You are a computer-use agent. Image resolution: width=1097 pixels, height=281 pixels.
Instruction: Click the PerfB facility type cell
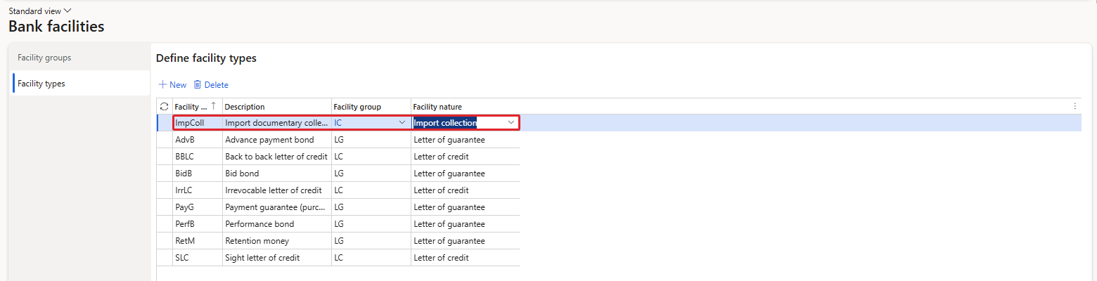click(198, 224)
